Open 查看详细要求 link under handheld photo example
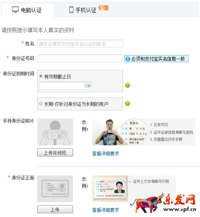The width and height of the screenshot is (200, 217). (105, 153)
